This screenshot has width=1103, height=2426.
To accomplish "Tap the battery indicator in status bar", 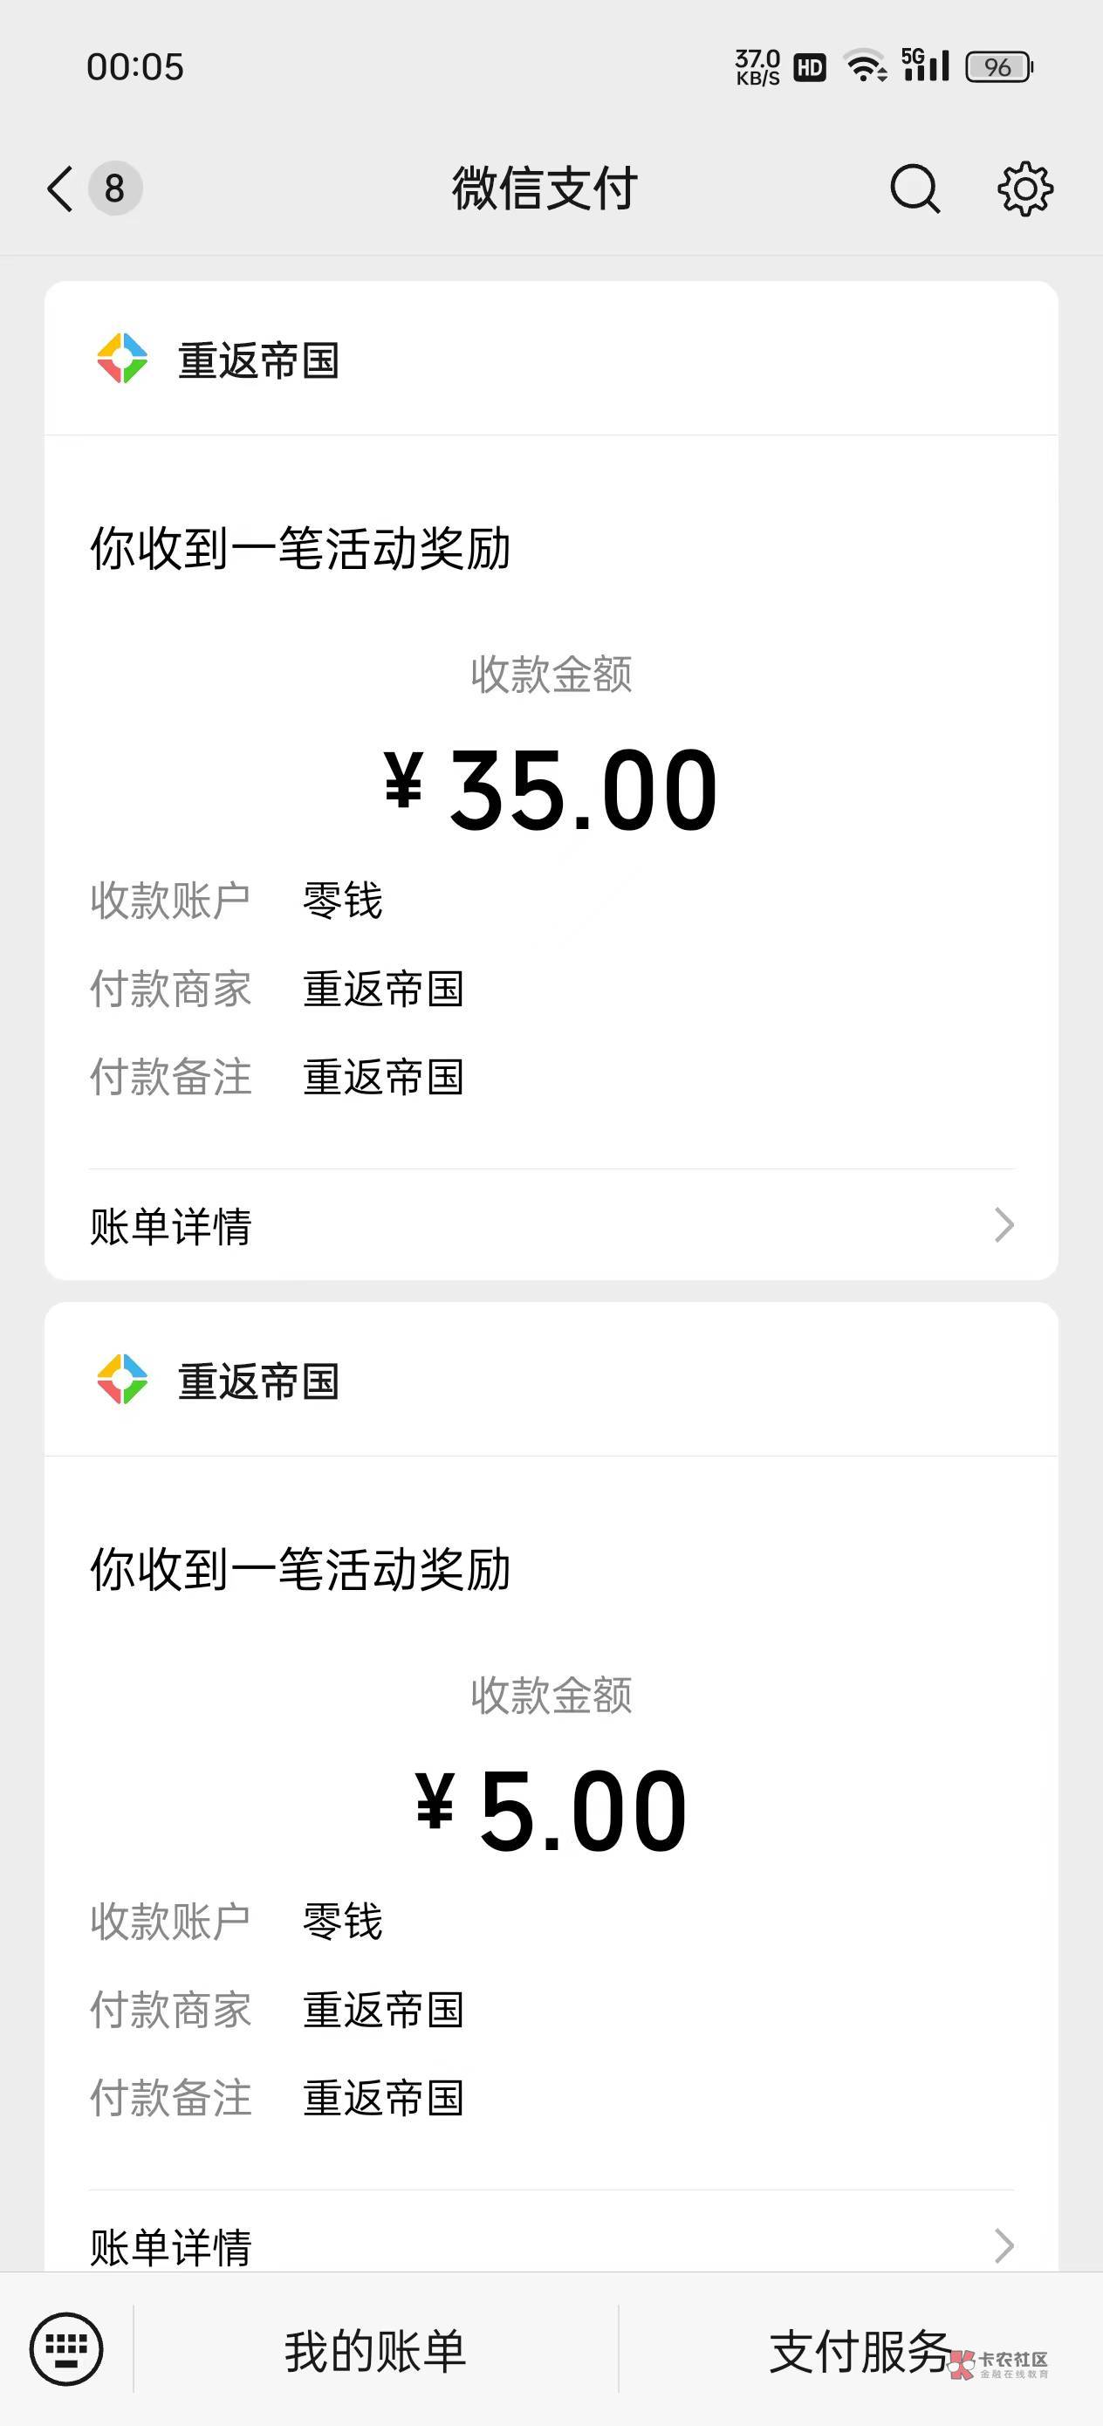I will coord(998,67).
